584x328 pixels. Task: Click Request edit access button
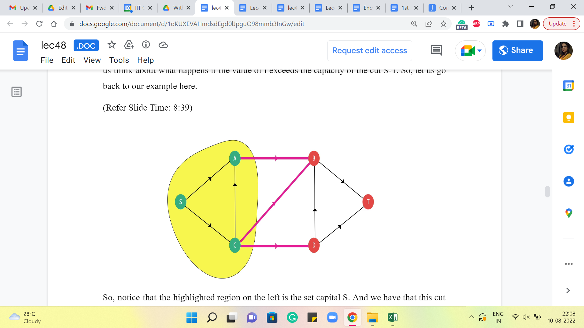coord(370,50)
